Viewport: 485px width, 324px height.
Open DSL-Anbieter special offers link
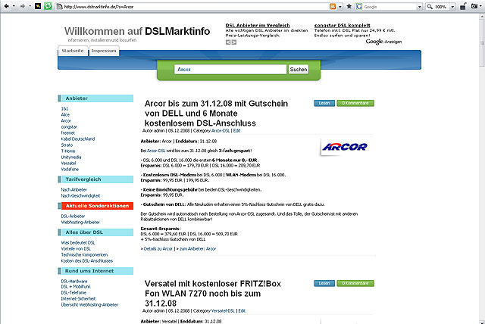point(73,217)
